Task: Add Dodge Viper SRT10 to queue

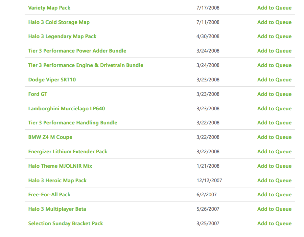Action: 274,80
